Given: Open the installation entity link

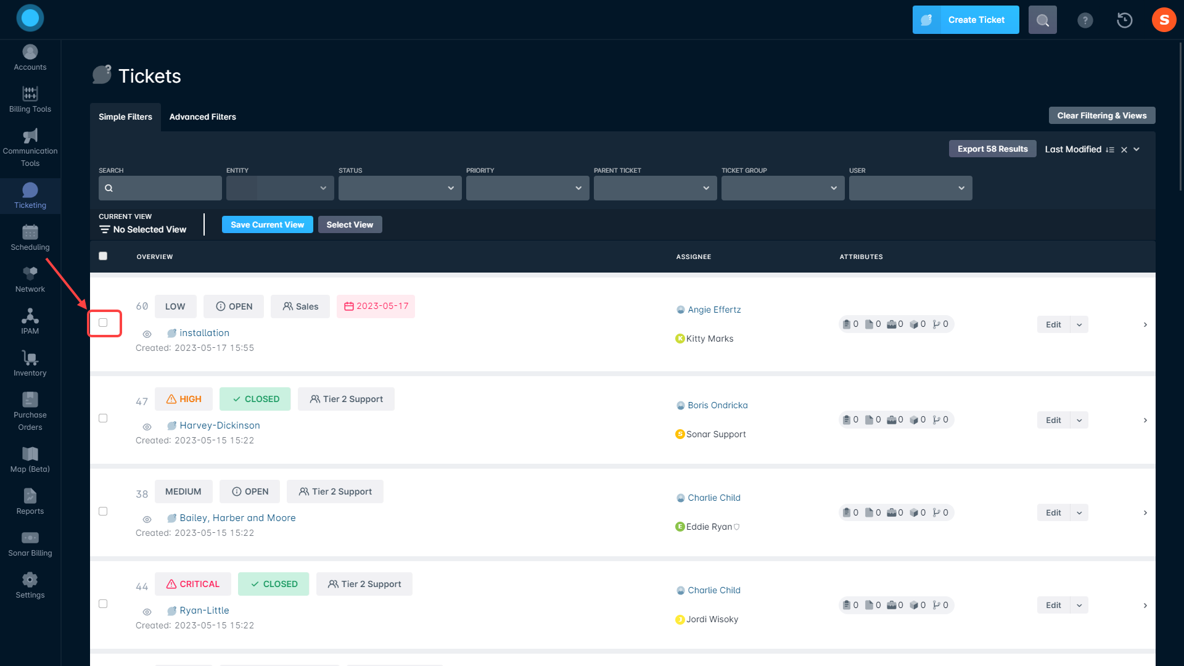Looking at the screenshot, I should [x=204, y=333].
